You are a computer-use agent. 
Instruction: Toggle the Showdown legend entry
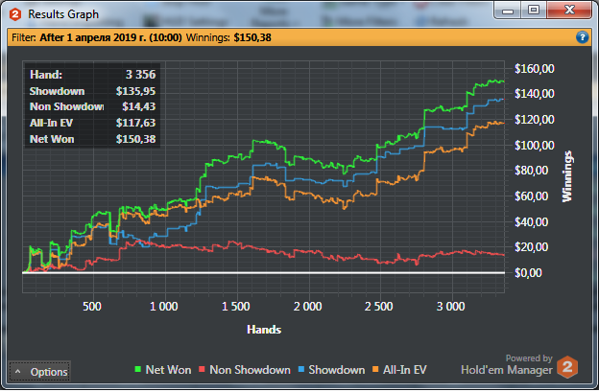(331, 370)
